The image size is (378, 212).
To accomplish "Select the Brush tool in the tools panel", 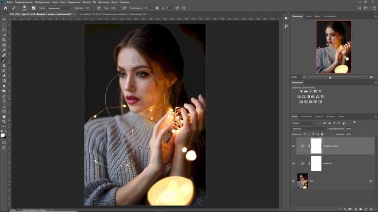I will click(x=4, y=60).
